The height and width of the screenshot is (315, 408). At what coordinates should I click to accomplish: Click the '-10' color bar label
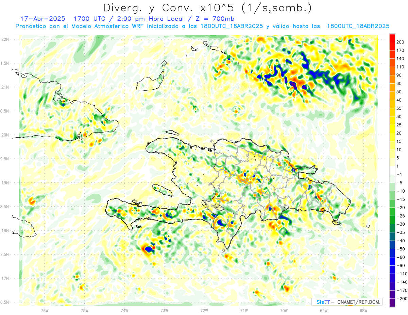coord(400,191)
